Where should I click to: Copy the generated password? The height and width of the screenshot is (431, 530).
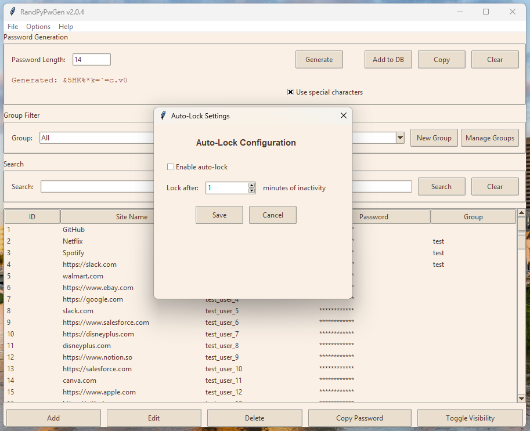(441, 59)
